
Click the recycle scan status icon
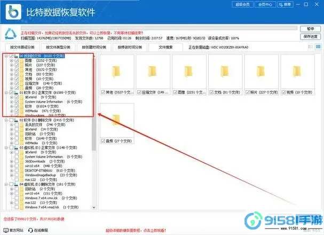pyautogui.click(x=11, y=34)
